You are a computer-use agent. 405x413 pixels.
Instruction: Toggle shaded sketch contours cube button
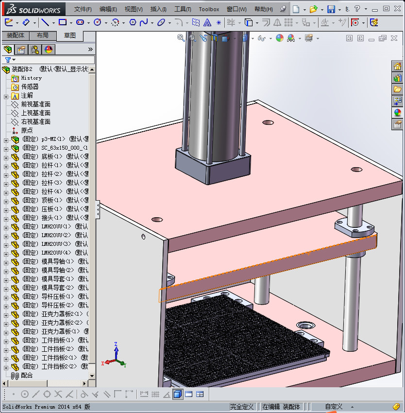[x=178, y=394]
